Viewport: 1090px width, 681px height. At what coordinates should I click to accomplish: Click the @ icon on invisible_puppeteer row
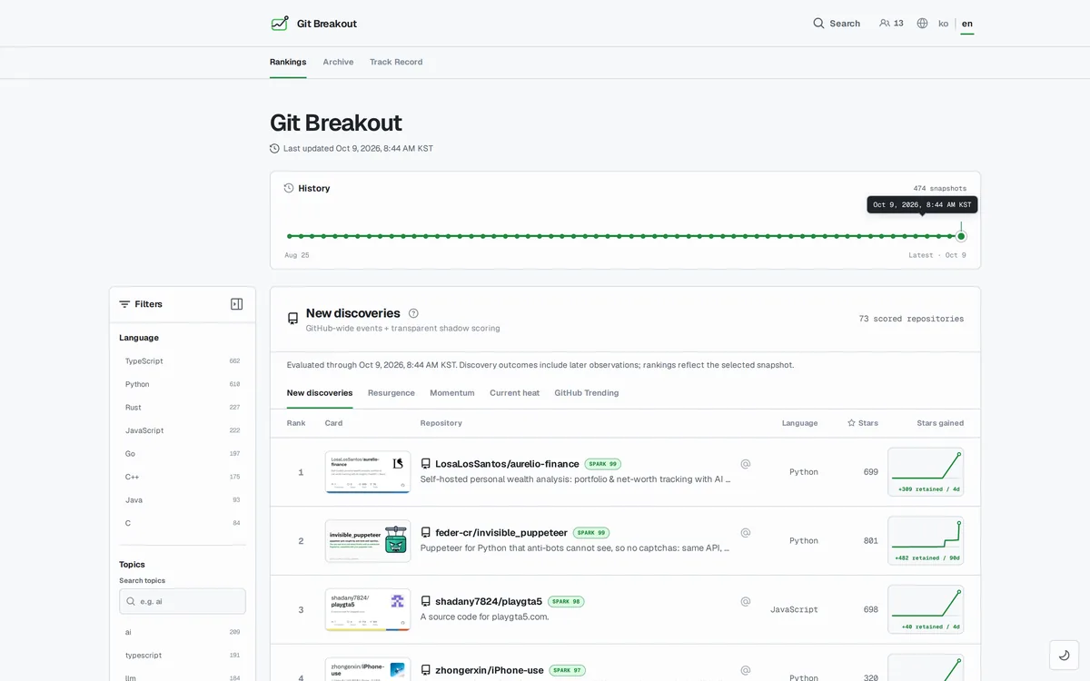click(x=746, y=533)
